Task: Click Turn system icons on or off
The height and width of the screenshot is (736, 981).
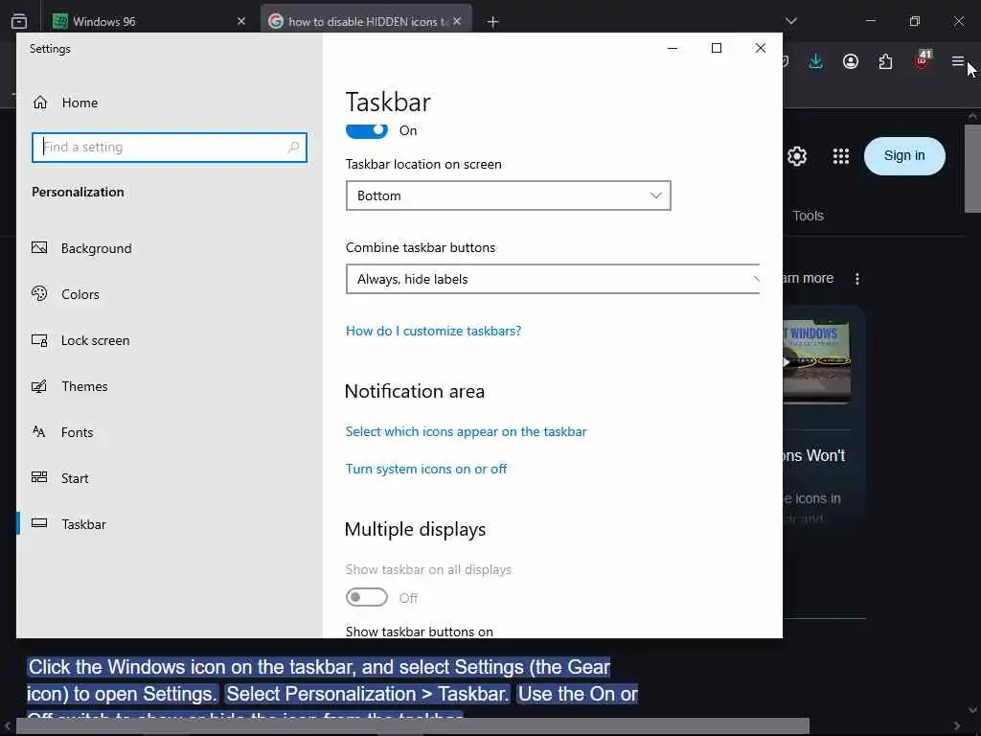Action: click(x=426, y=470)
